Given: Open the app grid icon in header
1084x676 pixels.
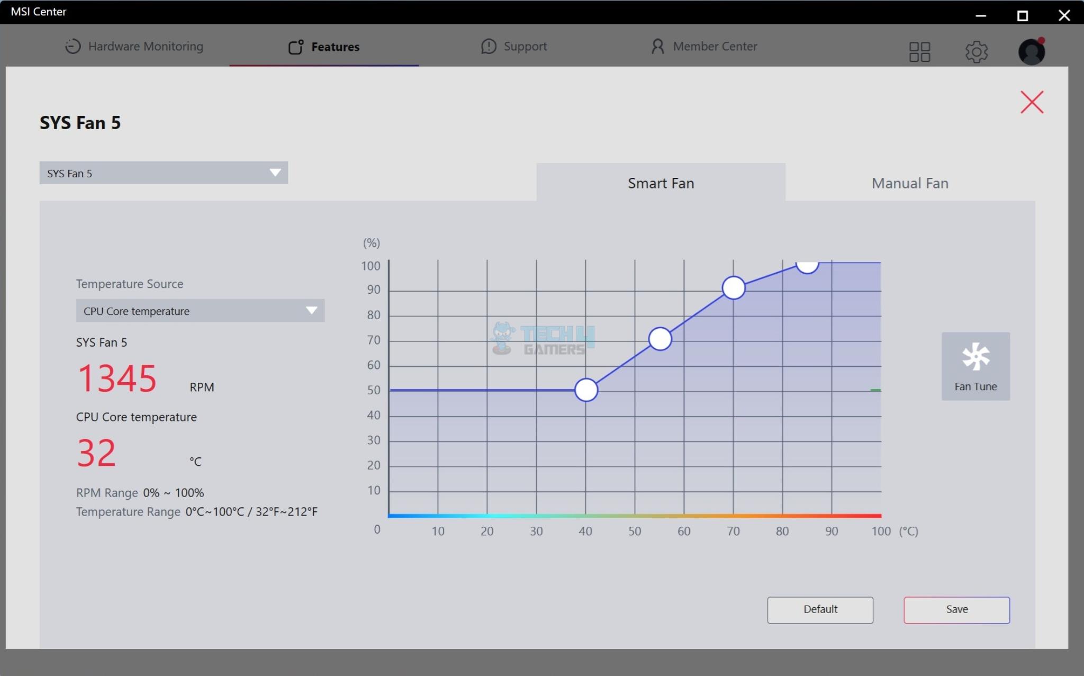Looking at the screenshot, I should click(919, 51).
